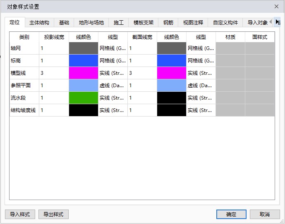
Task: Pick 标高 section line color swatch
Action: (x=172, y=60)
